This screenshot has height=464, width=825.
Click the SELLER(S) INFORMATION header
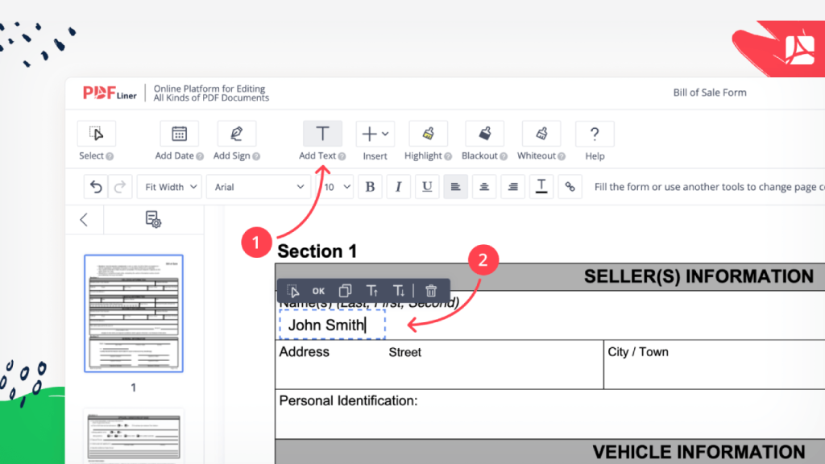point(699,276)
